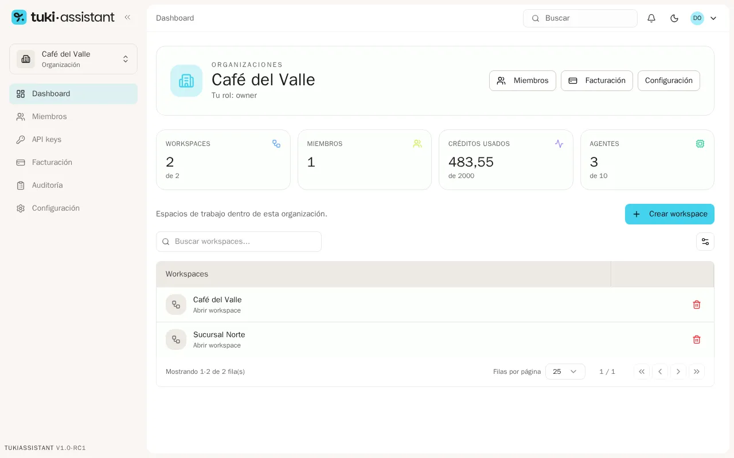Screen dimensions: 734x458
Task: Delete the Café del Valle workspace
Action: 697,305
